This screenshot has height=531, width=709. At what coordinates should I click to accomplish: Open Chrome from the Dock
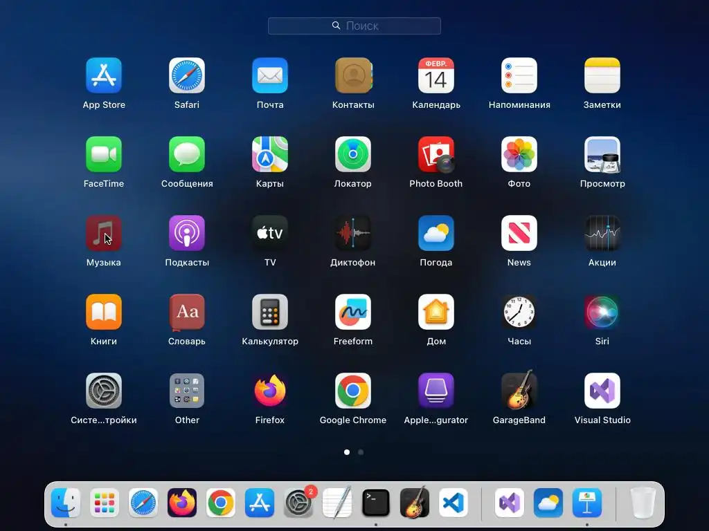click(x=221, y=503)
